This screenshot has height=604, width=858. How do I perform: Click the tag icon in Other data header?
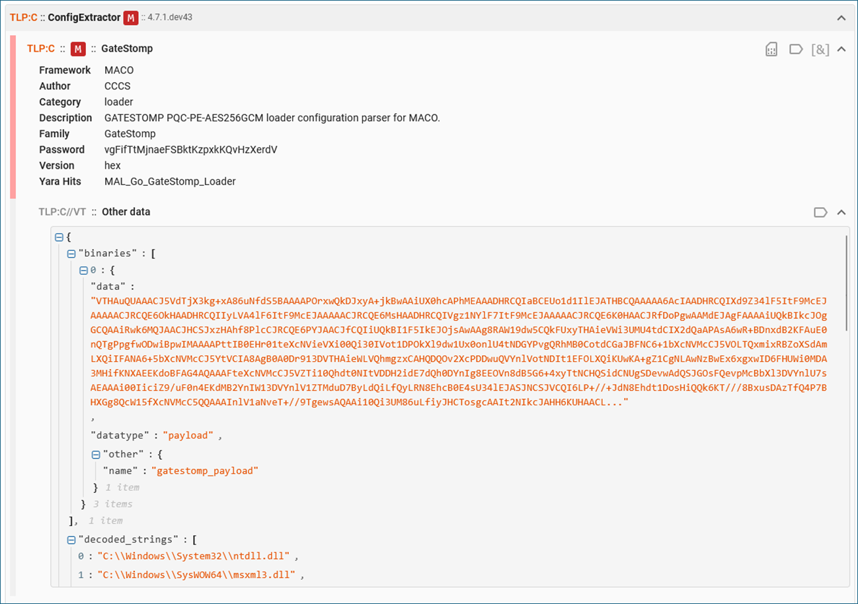(x=820, y=212)
